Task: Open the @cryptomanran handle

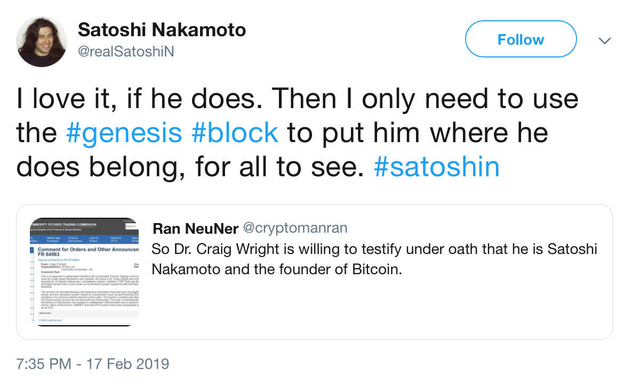Action: 295,228
